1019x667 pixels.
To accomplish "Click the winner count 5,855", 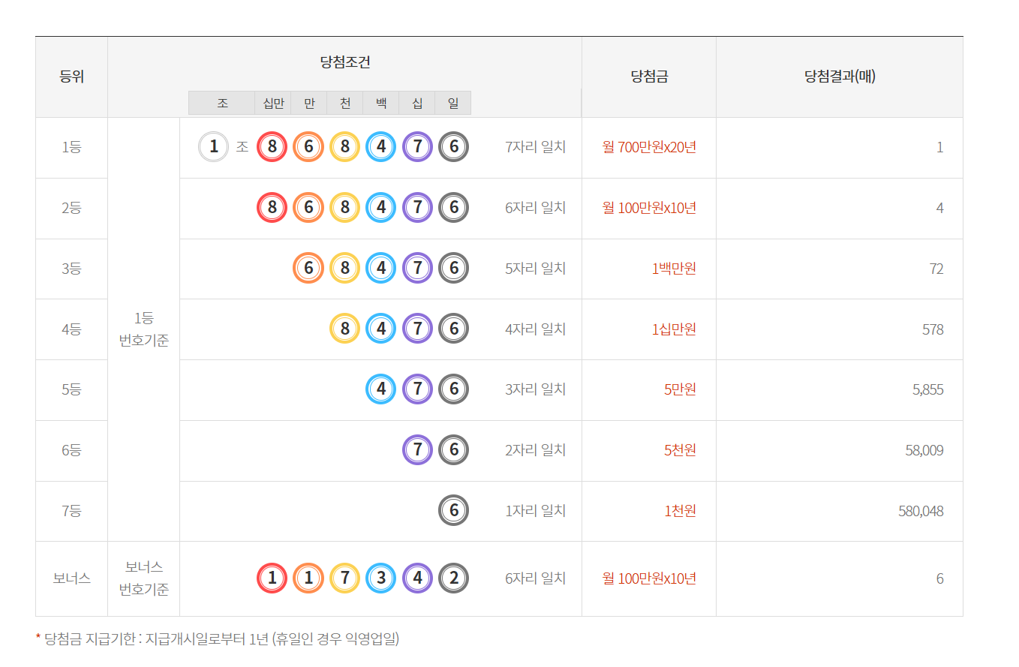I will pos(927,390).
